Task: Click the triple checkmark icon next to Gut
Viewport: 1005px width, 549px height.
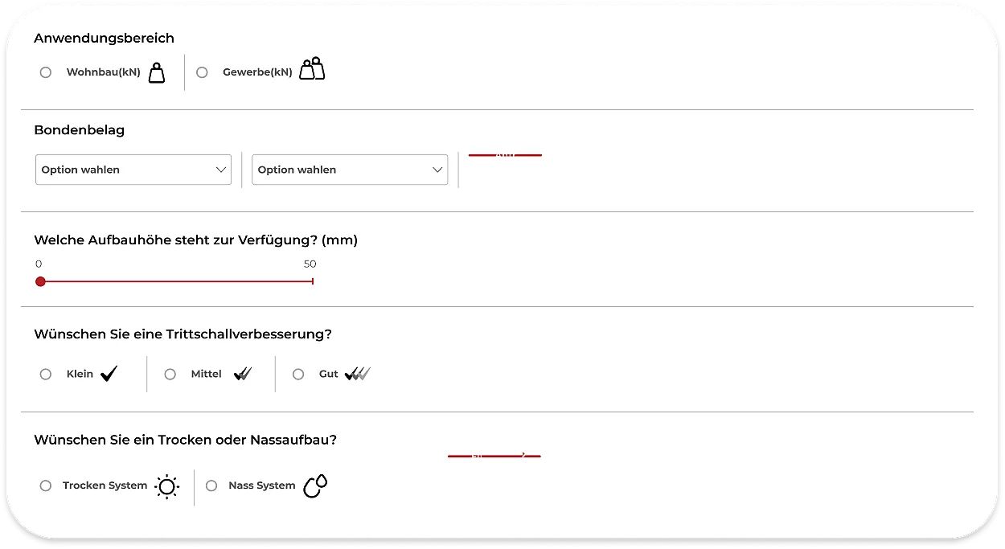Action: 357,374
